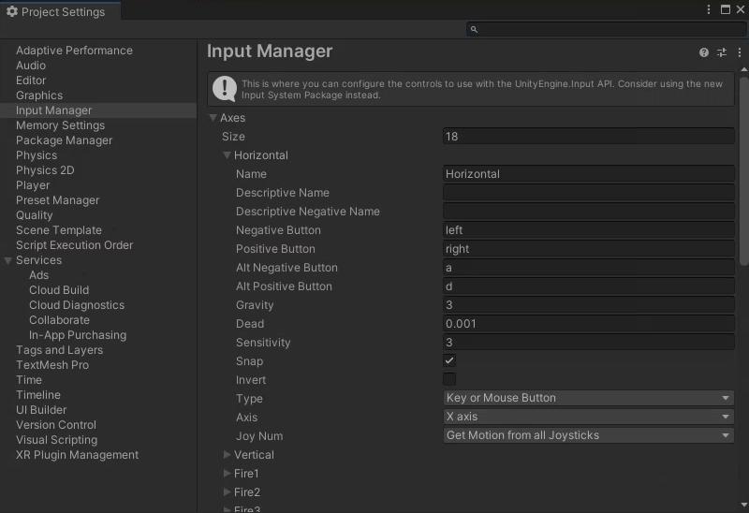
Task: Click the vertical scrollbar thumb in Input Manager
Action: pos(743,170)
